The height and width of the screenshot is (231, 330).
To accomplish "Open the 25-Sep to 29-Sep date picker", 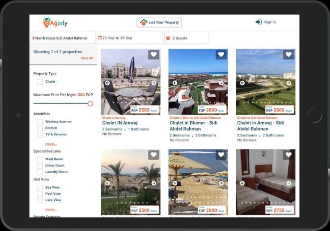I will tap(130, 38).
